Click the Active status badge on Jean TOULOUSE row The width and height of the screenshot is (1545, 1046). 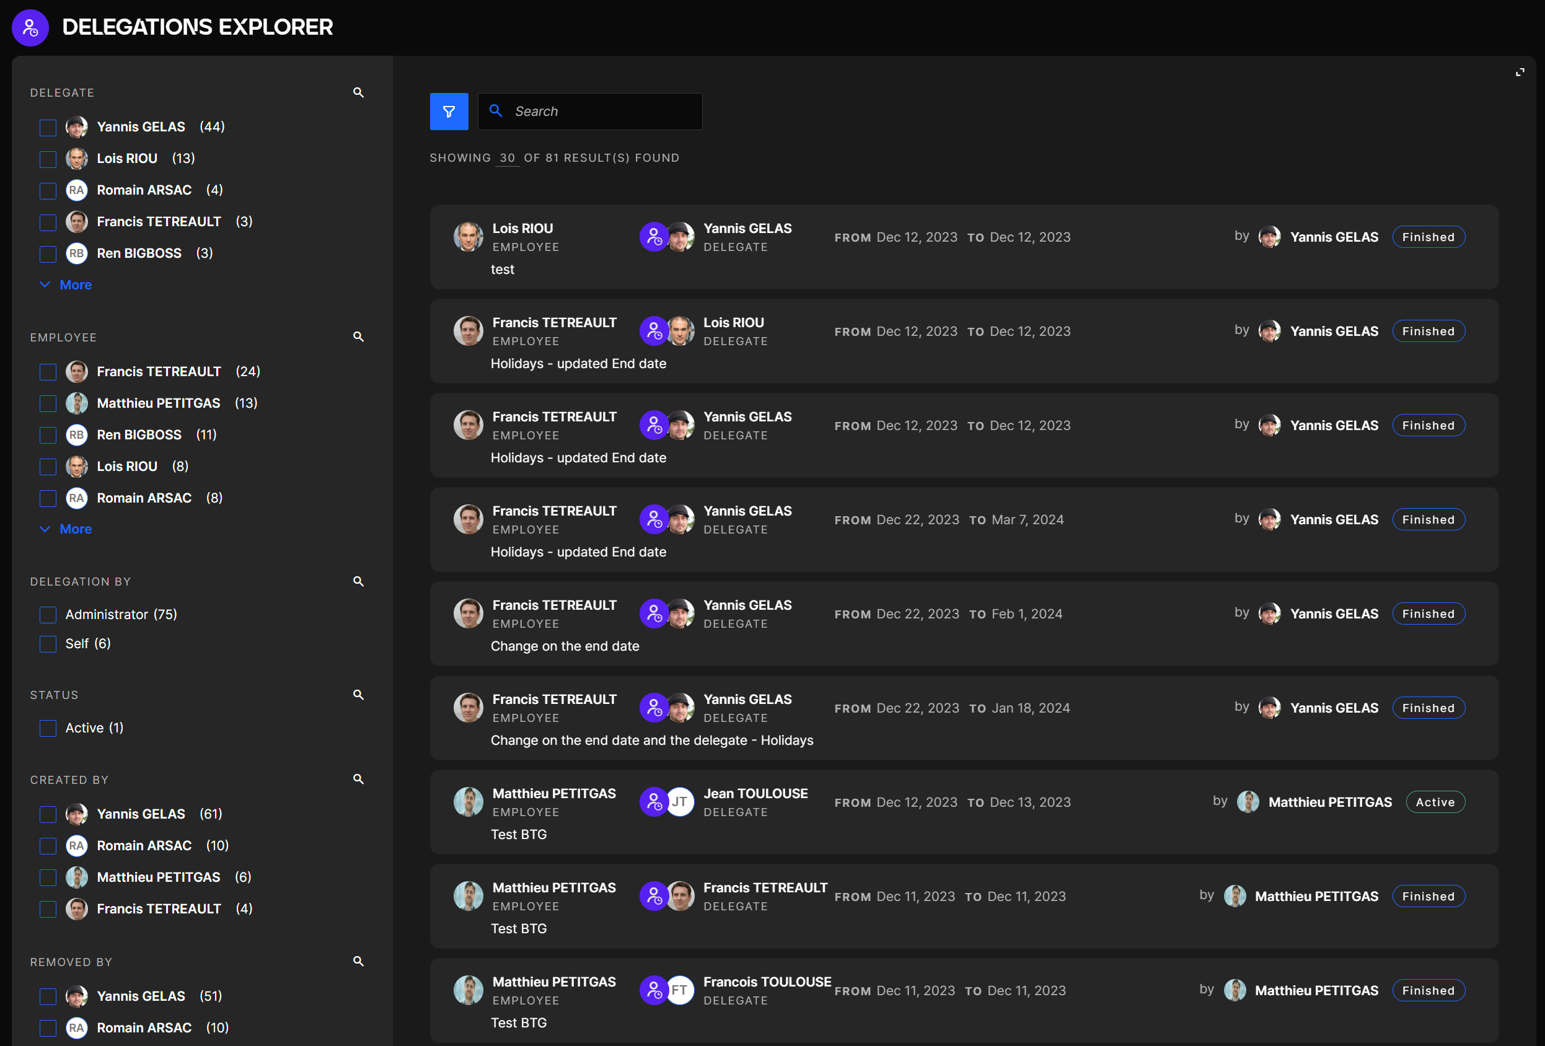click(x=1435, y=802)
